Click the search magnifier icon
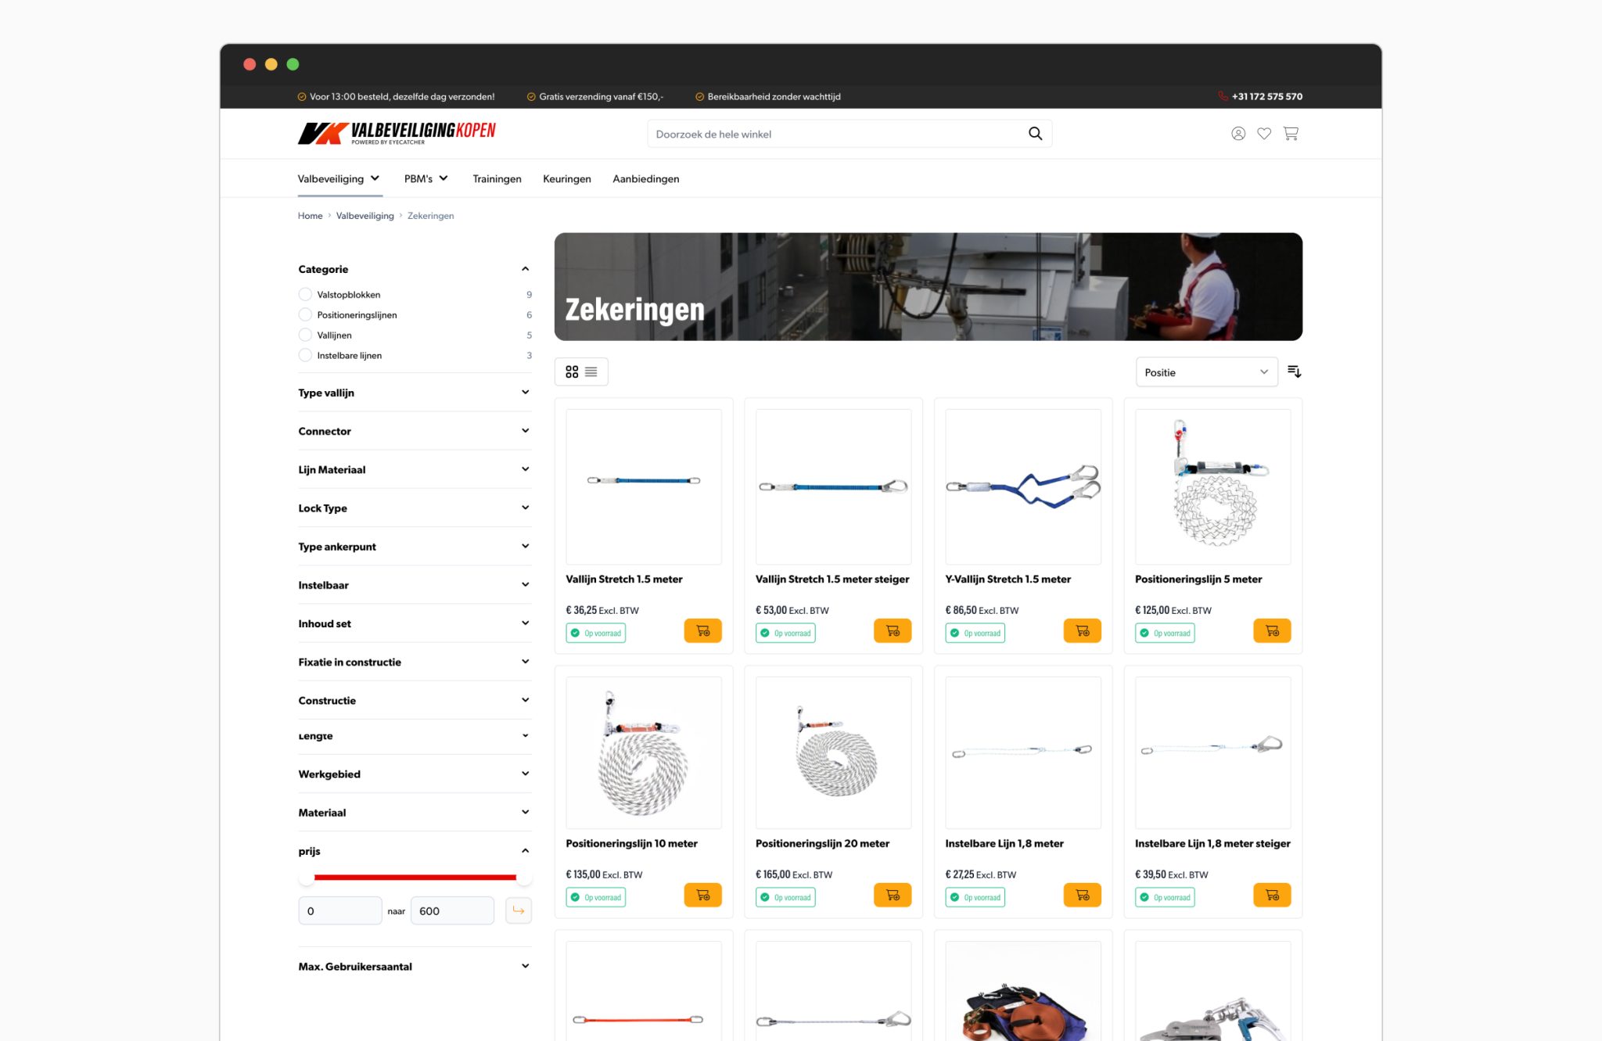The height and width of the screenshot is (1041, 1602). tap(1035, 134)
